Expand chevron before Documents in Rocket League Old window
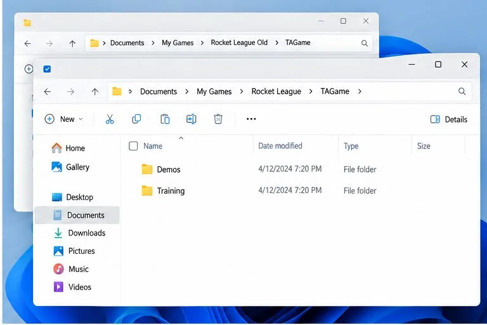The width and height of the screenshot is (487, 325). tap(104, 43)
